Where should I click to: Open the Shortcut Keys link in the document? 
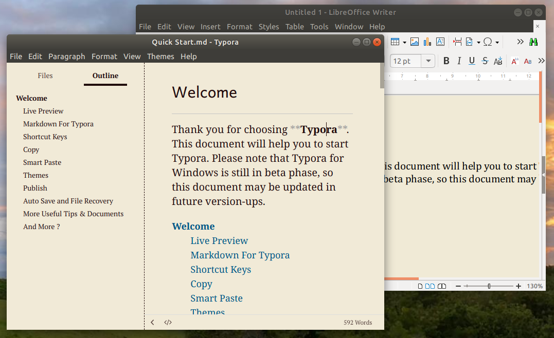(221, 269)
